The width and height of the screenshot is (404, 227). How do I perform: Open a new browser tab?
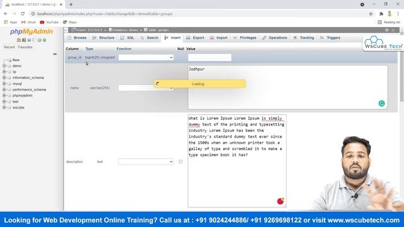tap(71, 4)
